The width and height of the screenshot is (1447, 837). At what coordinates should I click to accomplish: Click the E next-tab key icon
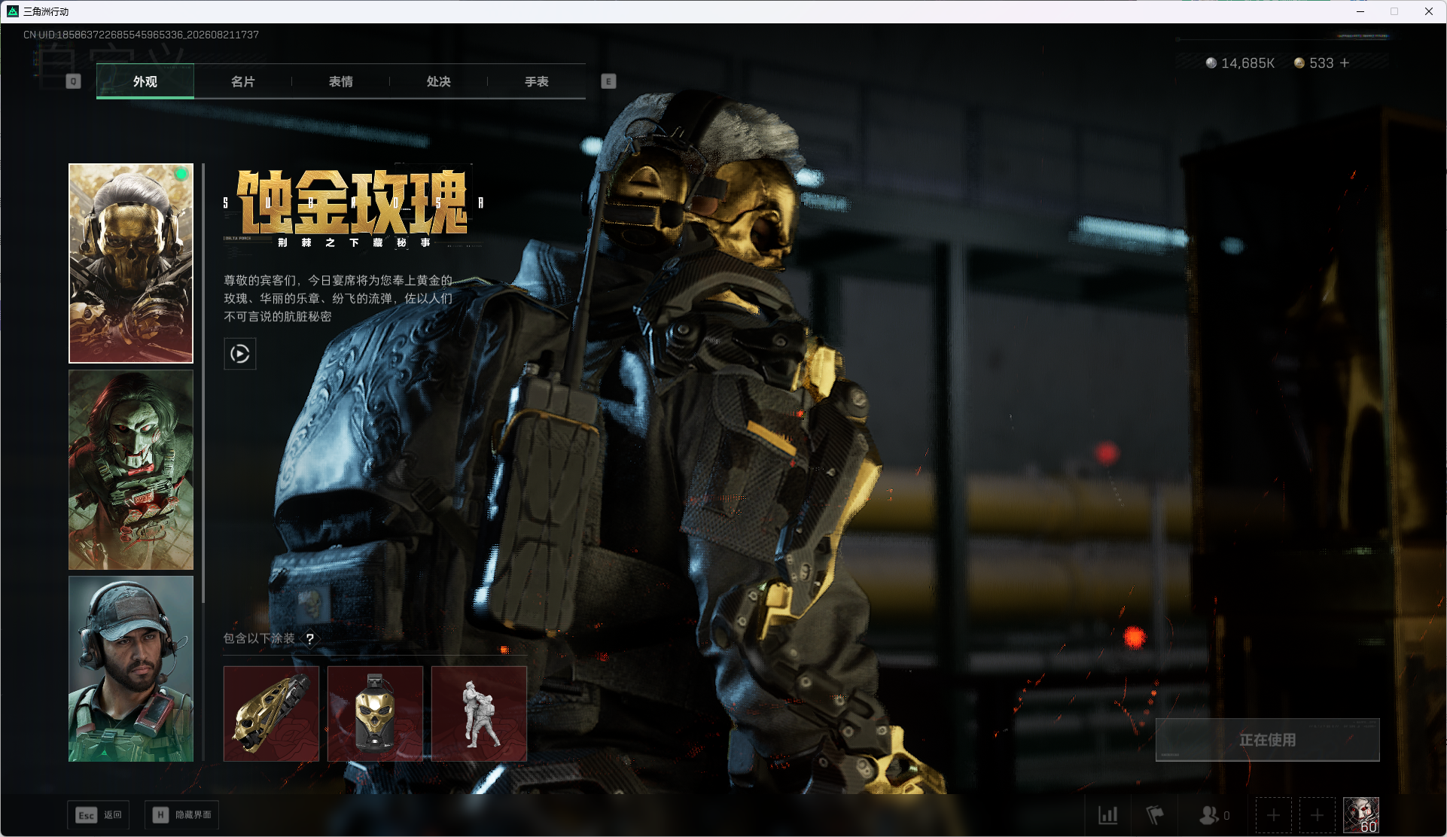(608, 81)
